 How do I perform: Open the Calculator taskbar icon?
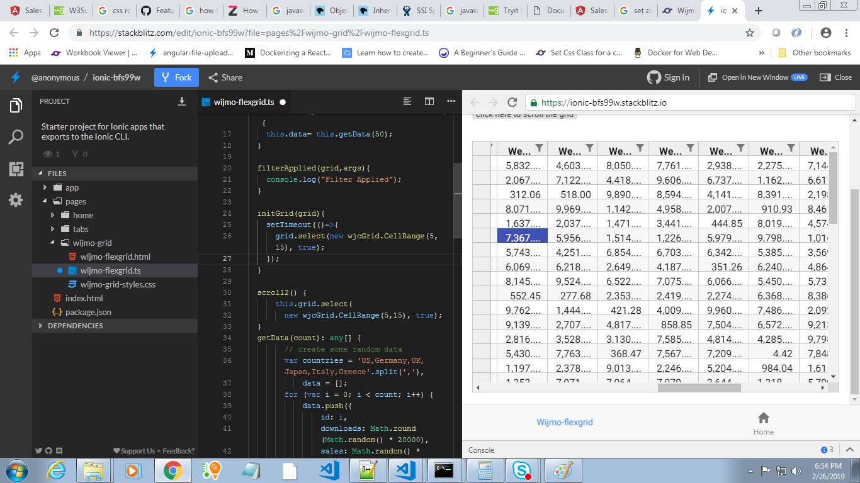[484, 470]
